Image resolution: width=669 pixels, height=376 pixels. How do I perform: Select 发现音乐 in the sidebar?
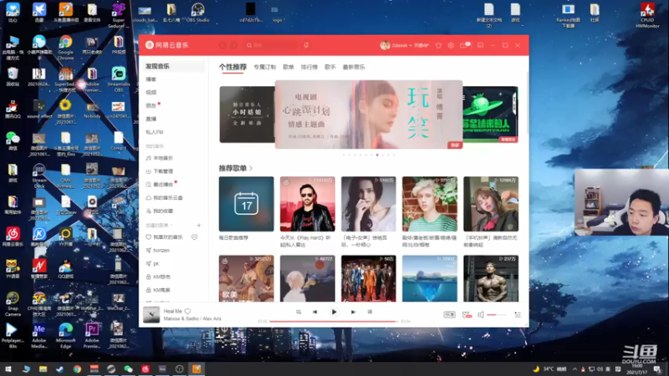(173, 66)
